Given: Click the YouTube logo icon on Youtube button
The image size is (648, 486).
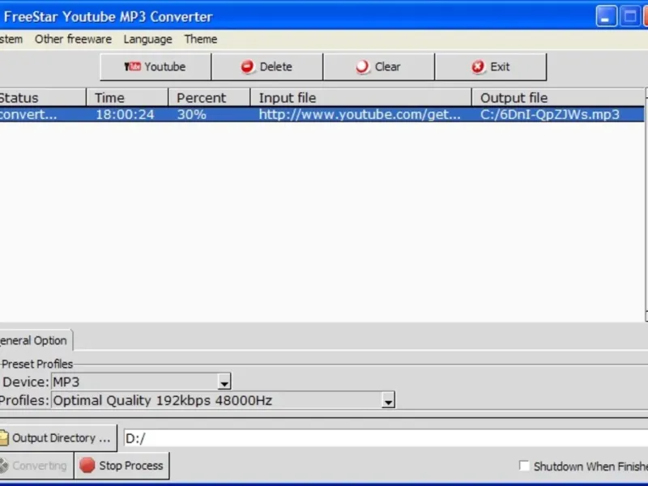Looking at the screenshot, I should tap(133, 66).
